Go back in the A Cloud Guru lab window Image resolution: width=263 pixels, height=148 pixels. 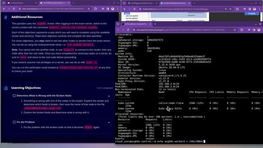pyautogui.click(x=4, y=9)
